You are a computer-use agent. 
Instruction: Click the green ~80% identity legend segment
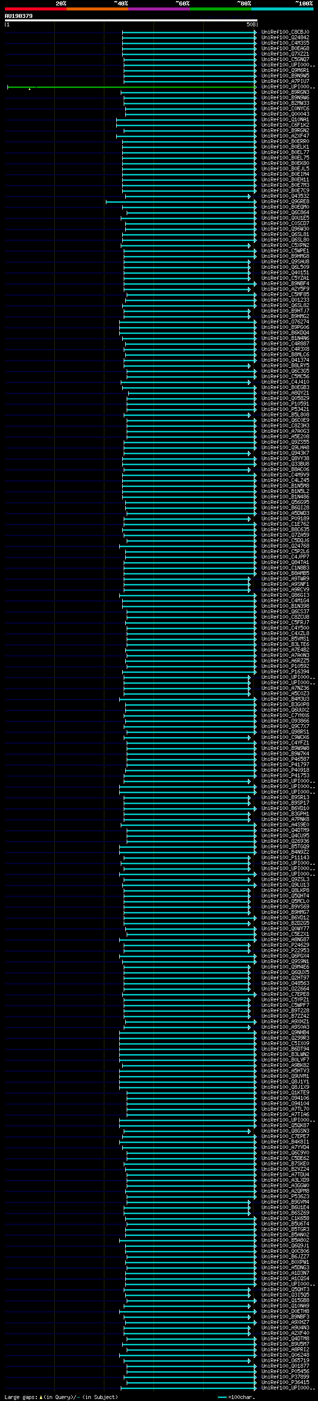(221, 9)
